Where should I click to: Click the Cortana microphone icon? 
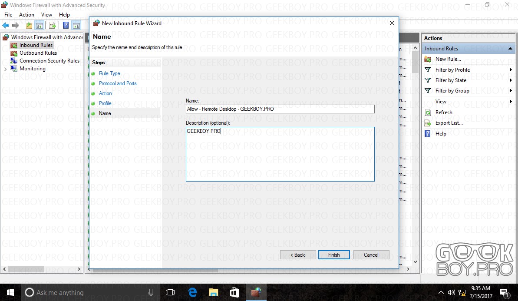[151, 292]
